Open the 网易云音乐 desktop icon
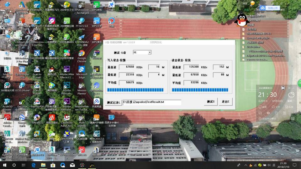Viewport: 301px width, 169px height. pos(52,119)
